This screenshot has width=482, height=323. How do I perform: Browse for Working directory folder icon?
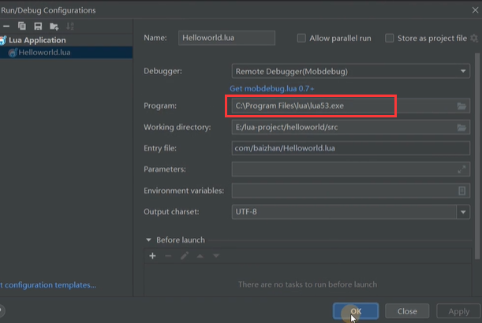pyautogui.click(x=461, y=128)
